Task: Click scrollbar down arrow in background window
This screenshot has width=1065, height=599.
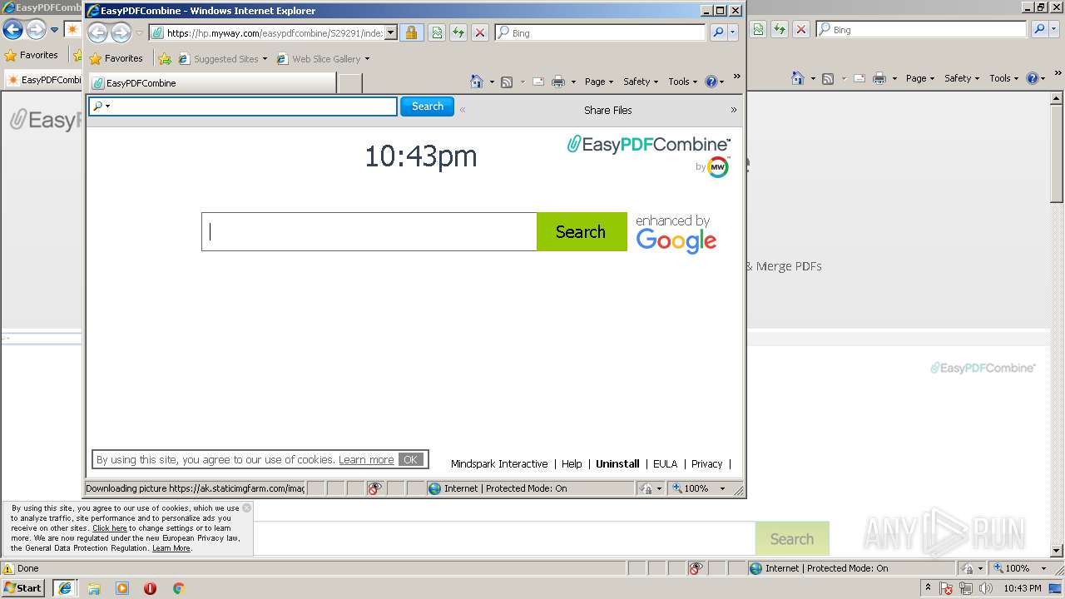Action: (x=1057, y=551)
